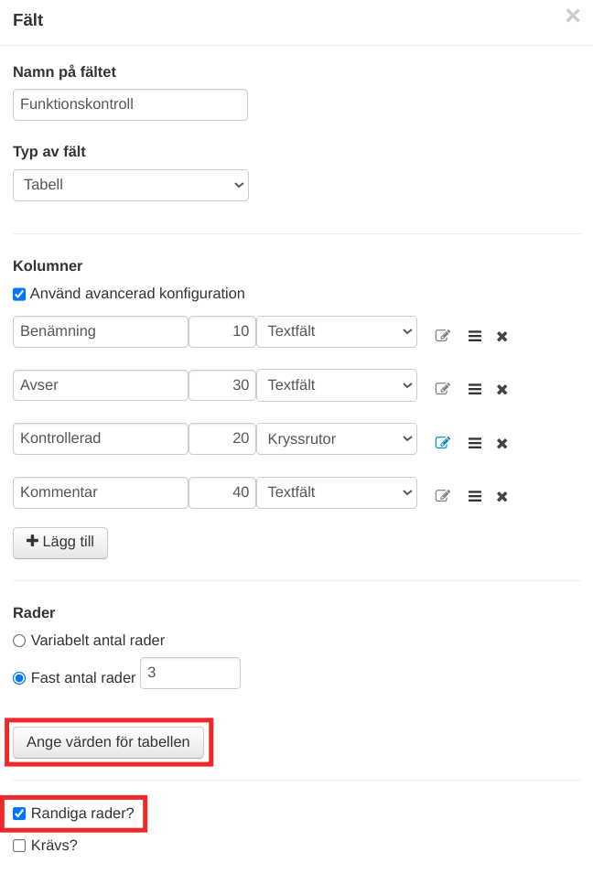The image size is (593, 874).
Task: Click the edit icon for Benämning column
Action: coord(443,336)
